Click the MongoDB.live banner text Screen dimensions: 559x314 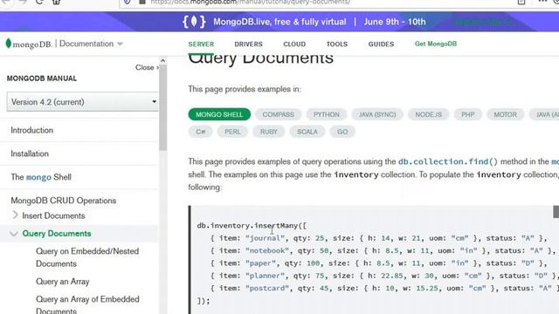click(279, 22)
